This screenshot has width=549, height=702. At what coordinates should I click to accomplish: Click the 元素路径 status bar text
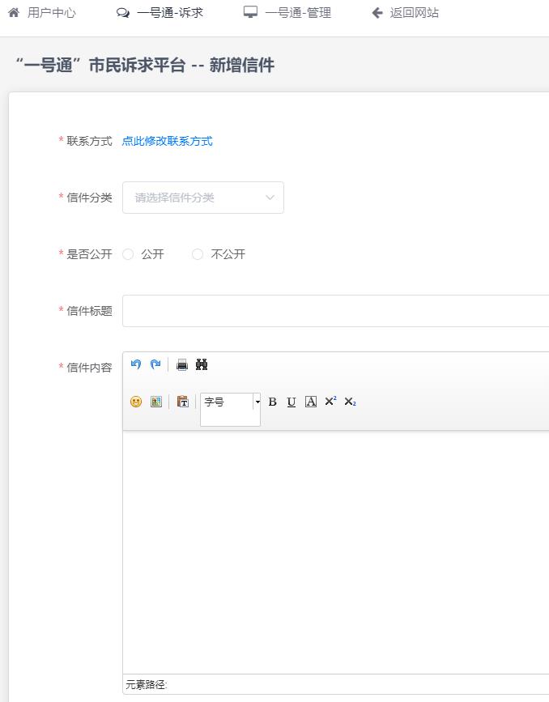(146, 684)
